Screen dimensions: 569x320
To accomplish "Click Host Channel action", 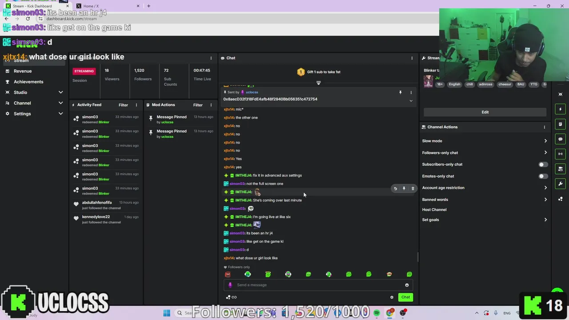I will click(x=434, y=210).
